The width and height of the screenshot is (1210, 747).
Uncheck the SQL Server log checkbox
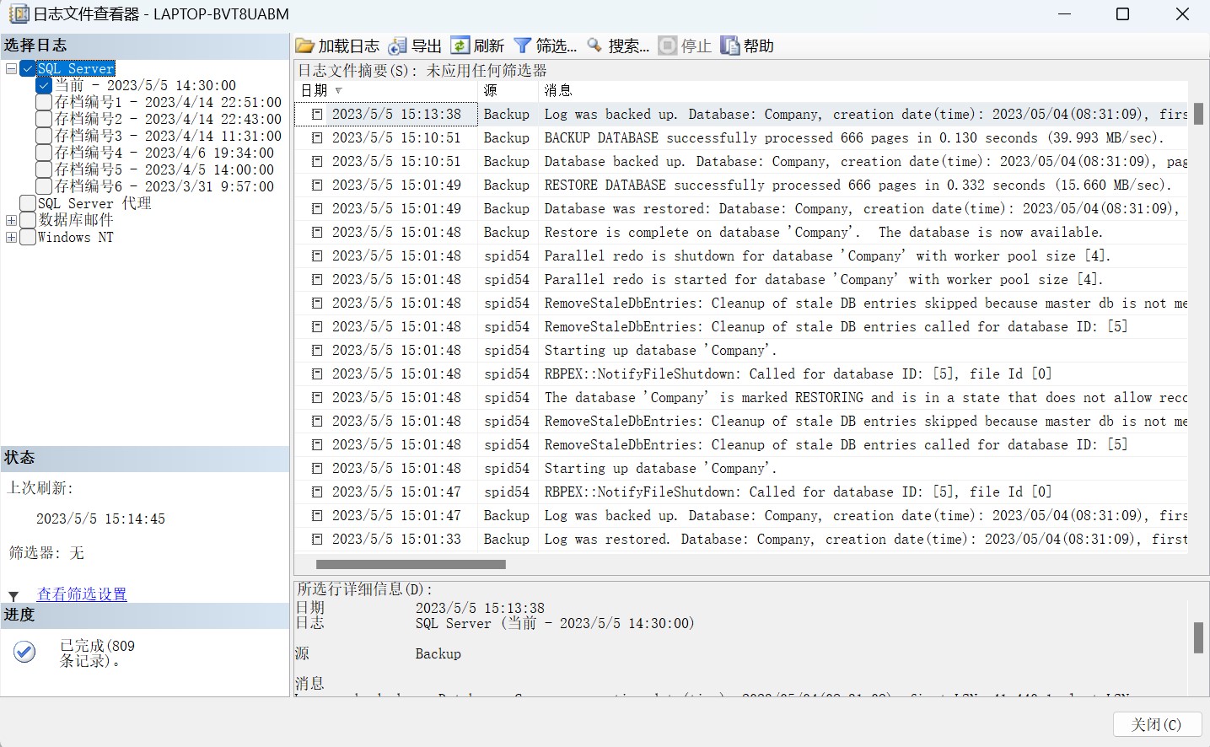(28, 68)
